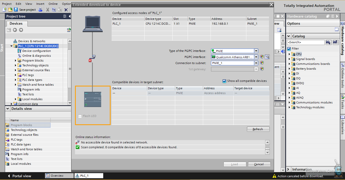345x180 pixels.
Task: Click the Delete X icon in toolbar
Action: pos(66,10)
